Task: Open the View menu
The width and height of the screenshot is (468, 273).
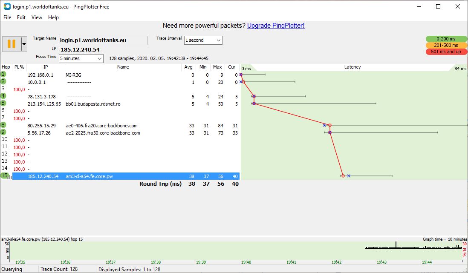Action: click(37, 17)
